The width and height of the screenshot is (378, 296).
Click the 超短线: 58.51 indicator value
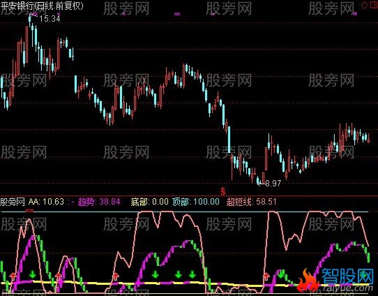point(252,202)
